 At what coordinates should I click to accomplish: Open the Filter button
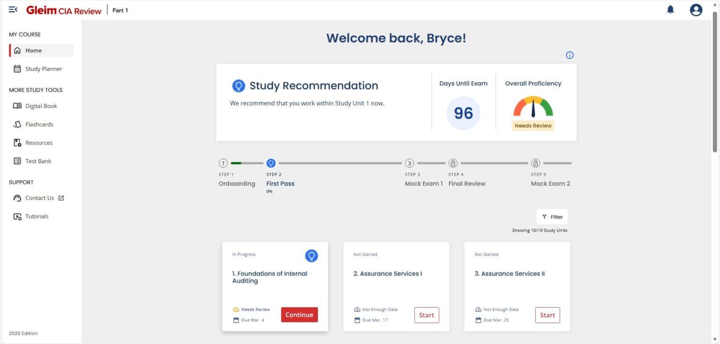pyautogui.click(x=552, y=217)
